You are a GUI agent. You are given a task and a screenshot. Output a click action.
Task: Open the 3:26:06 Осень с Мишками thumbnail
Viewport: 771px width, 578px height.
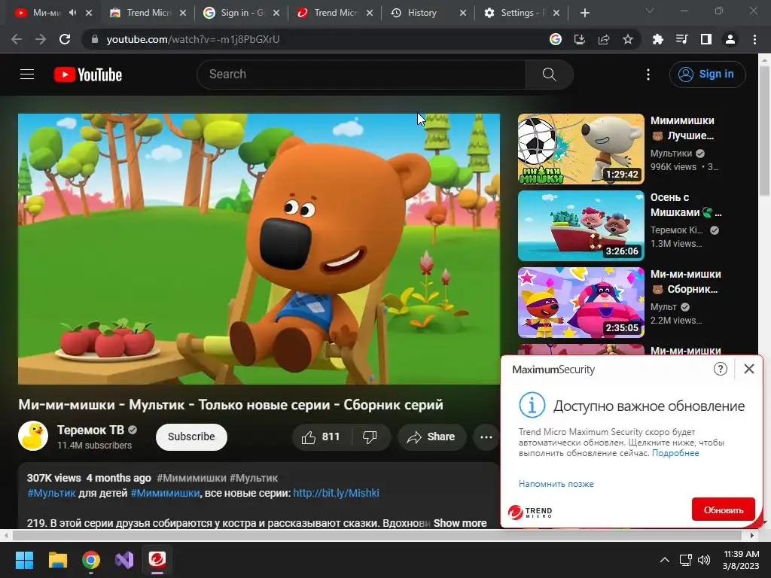pyautogui.click(x=581, y=226)
